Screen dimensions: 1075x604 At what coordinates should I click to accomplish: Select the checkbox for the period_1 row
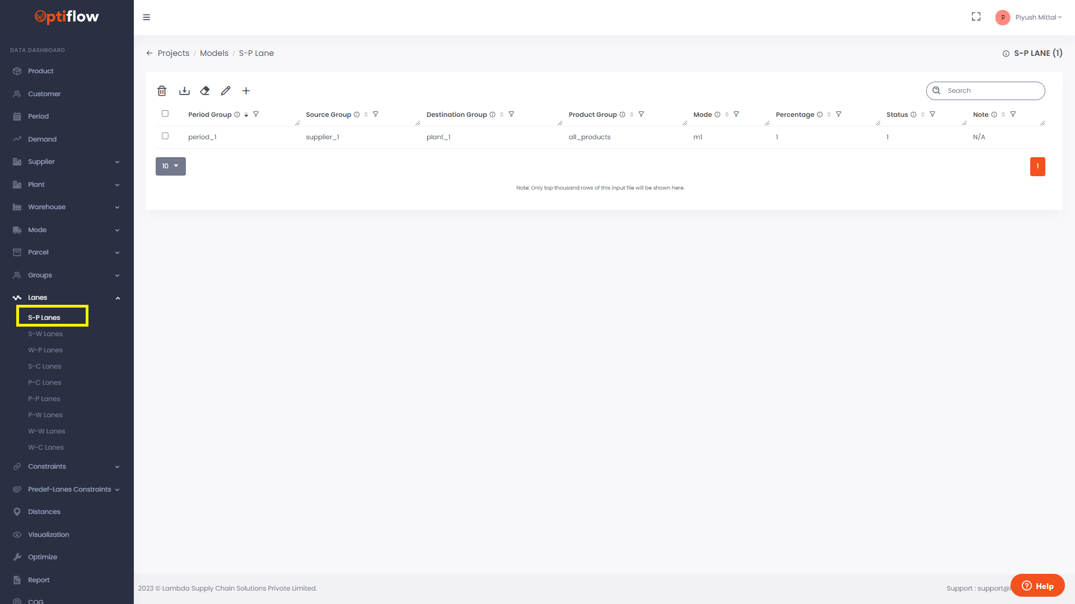point(165,136)
